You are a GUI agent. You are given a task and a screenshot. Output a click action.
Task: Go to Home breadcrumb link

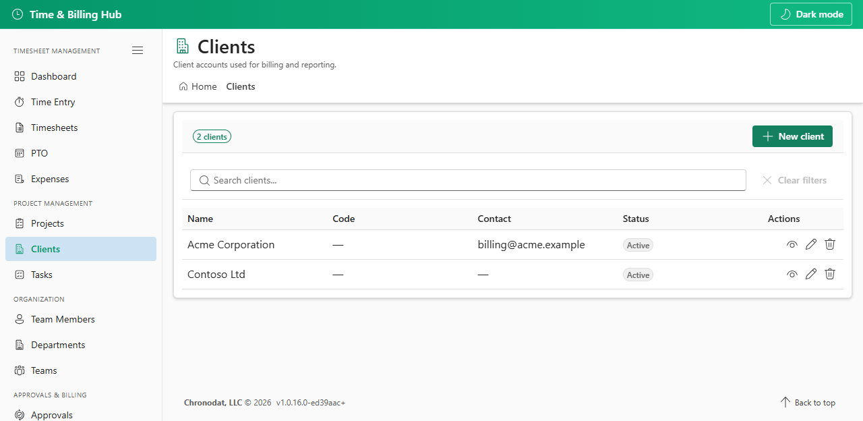pos(198,86)
